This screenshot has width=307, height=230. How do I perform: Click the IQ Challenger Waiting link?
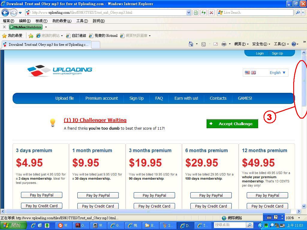tap(95, 120)
